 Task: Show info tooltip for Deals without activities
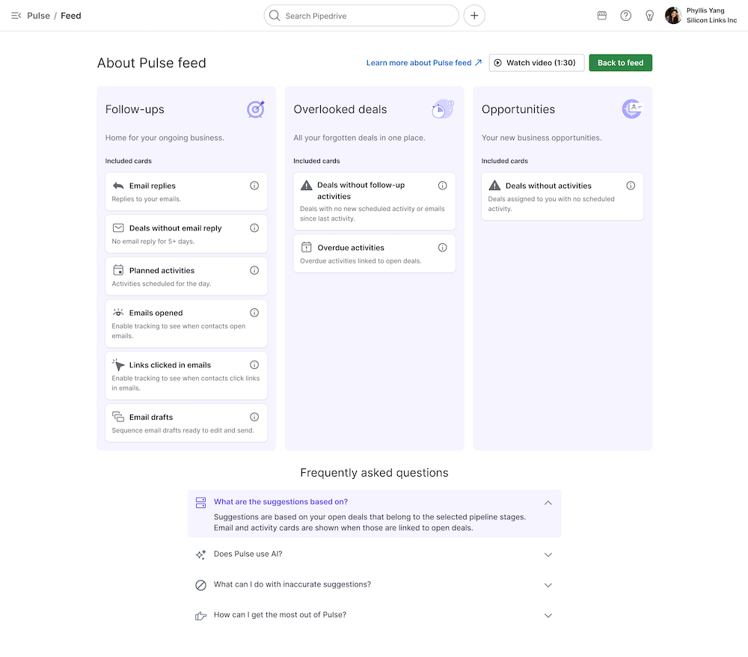pyautogui.click(x=631, y=185)
